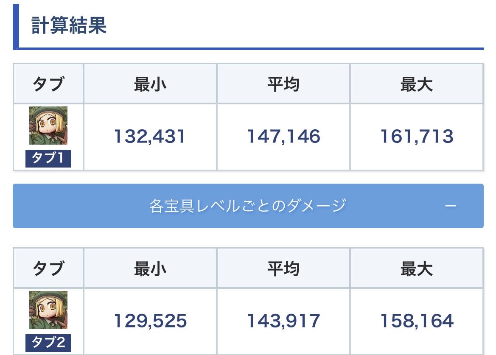This screenshot has height=355, width=496.
Task: Click the 平均 header in second table
Action: 283,269
